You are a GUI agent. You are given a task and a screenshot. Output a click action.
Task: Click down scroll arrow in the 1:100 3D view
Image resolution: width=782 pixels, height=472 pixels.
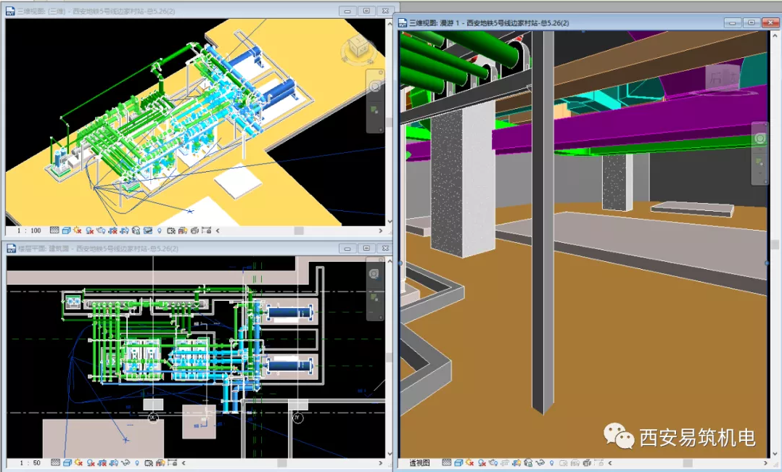click(390, 221)
